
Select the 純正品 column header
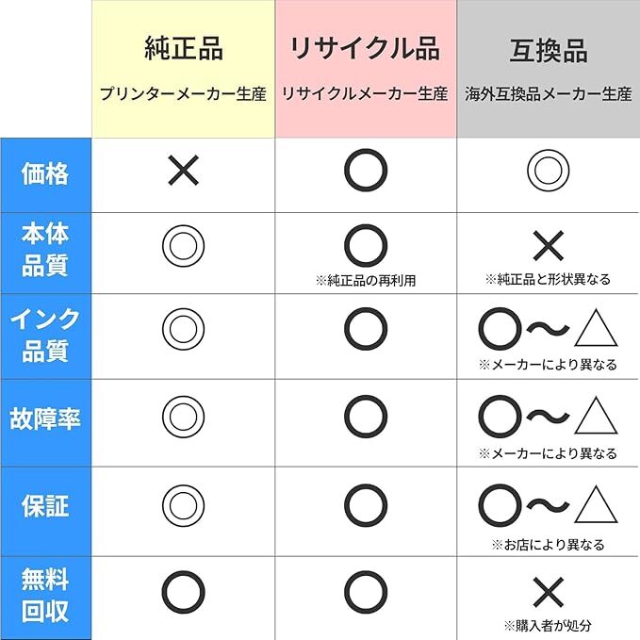(183, 69)
